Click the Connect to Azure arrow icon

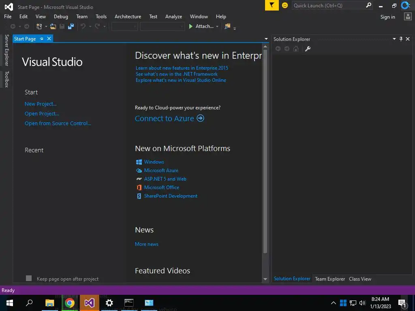(200, 118)
